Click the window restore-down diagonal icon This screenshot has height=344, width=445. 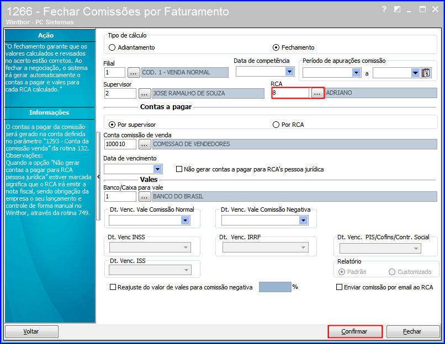point(398,9)
